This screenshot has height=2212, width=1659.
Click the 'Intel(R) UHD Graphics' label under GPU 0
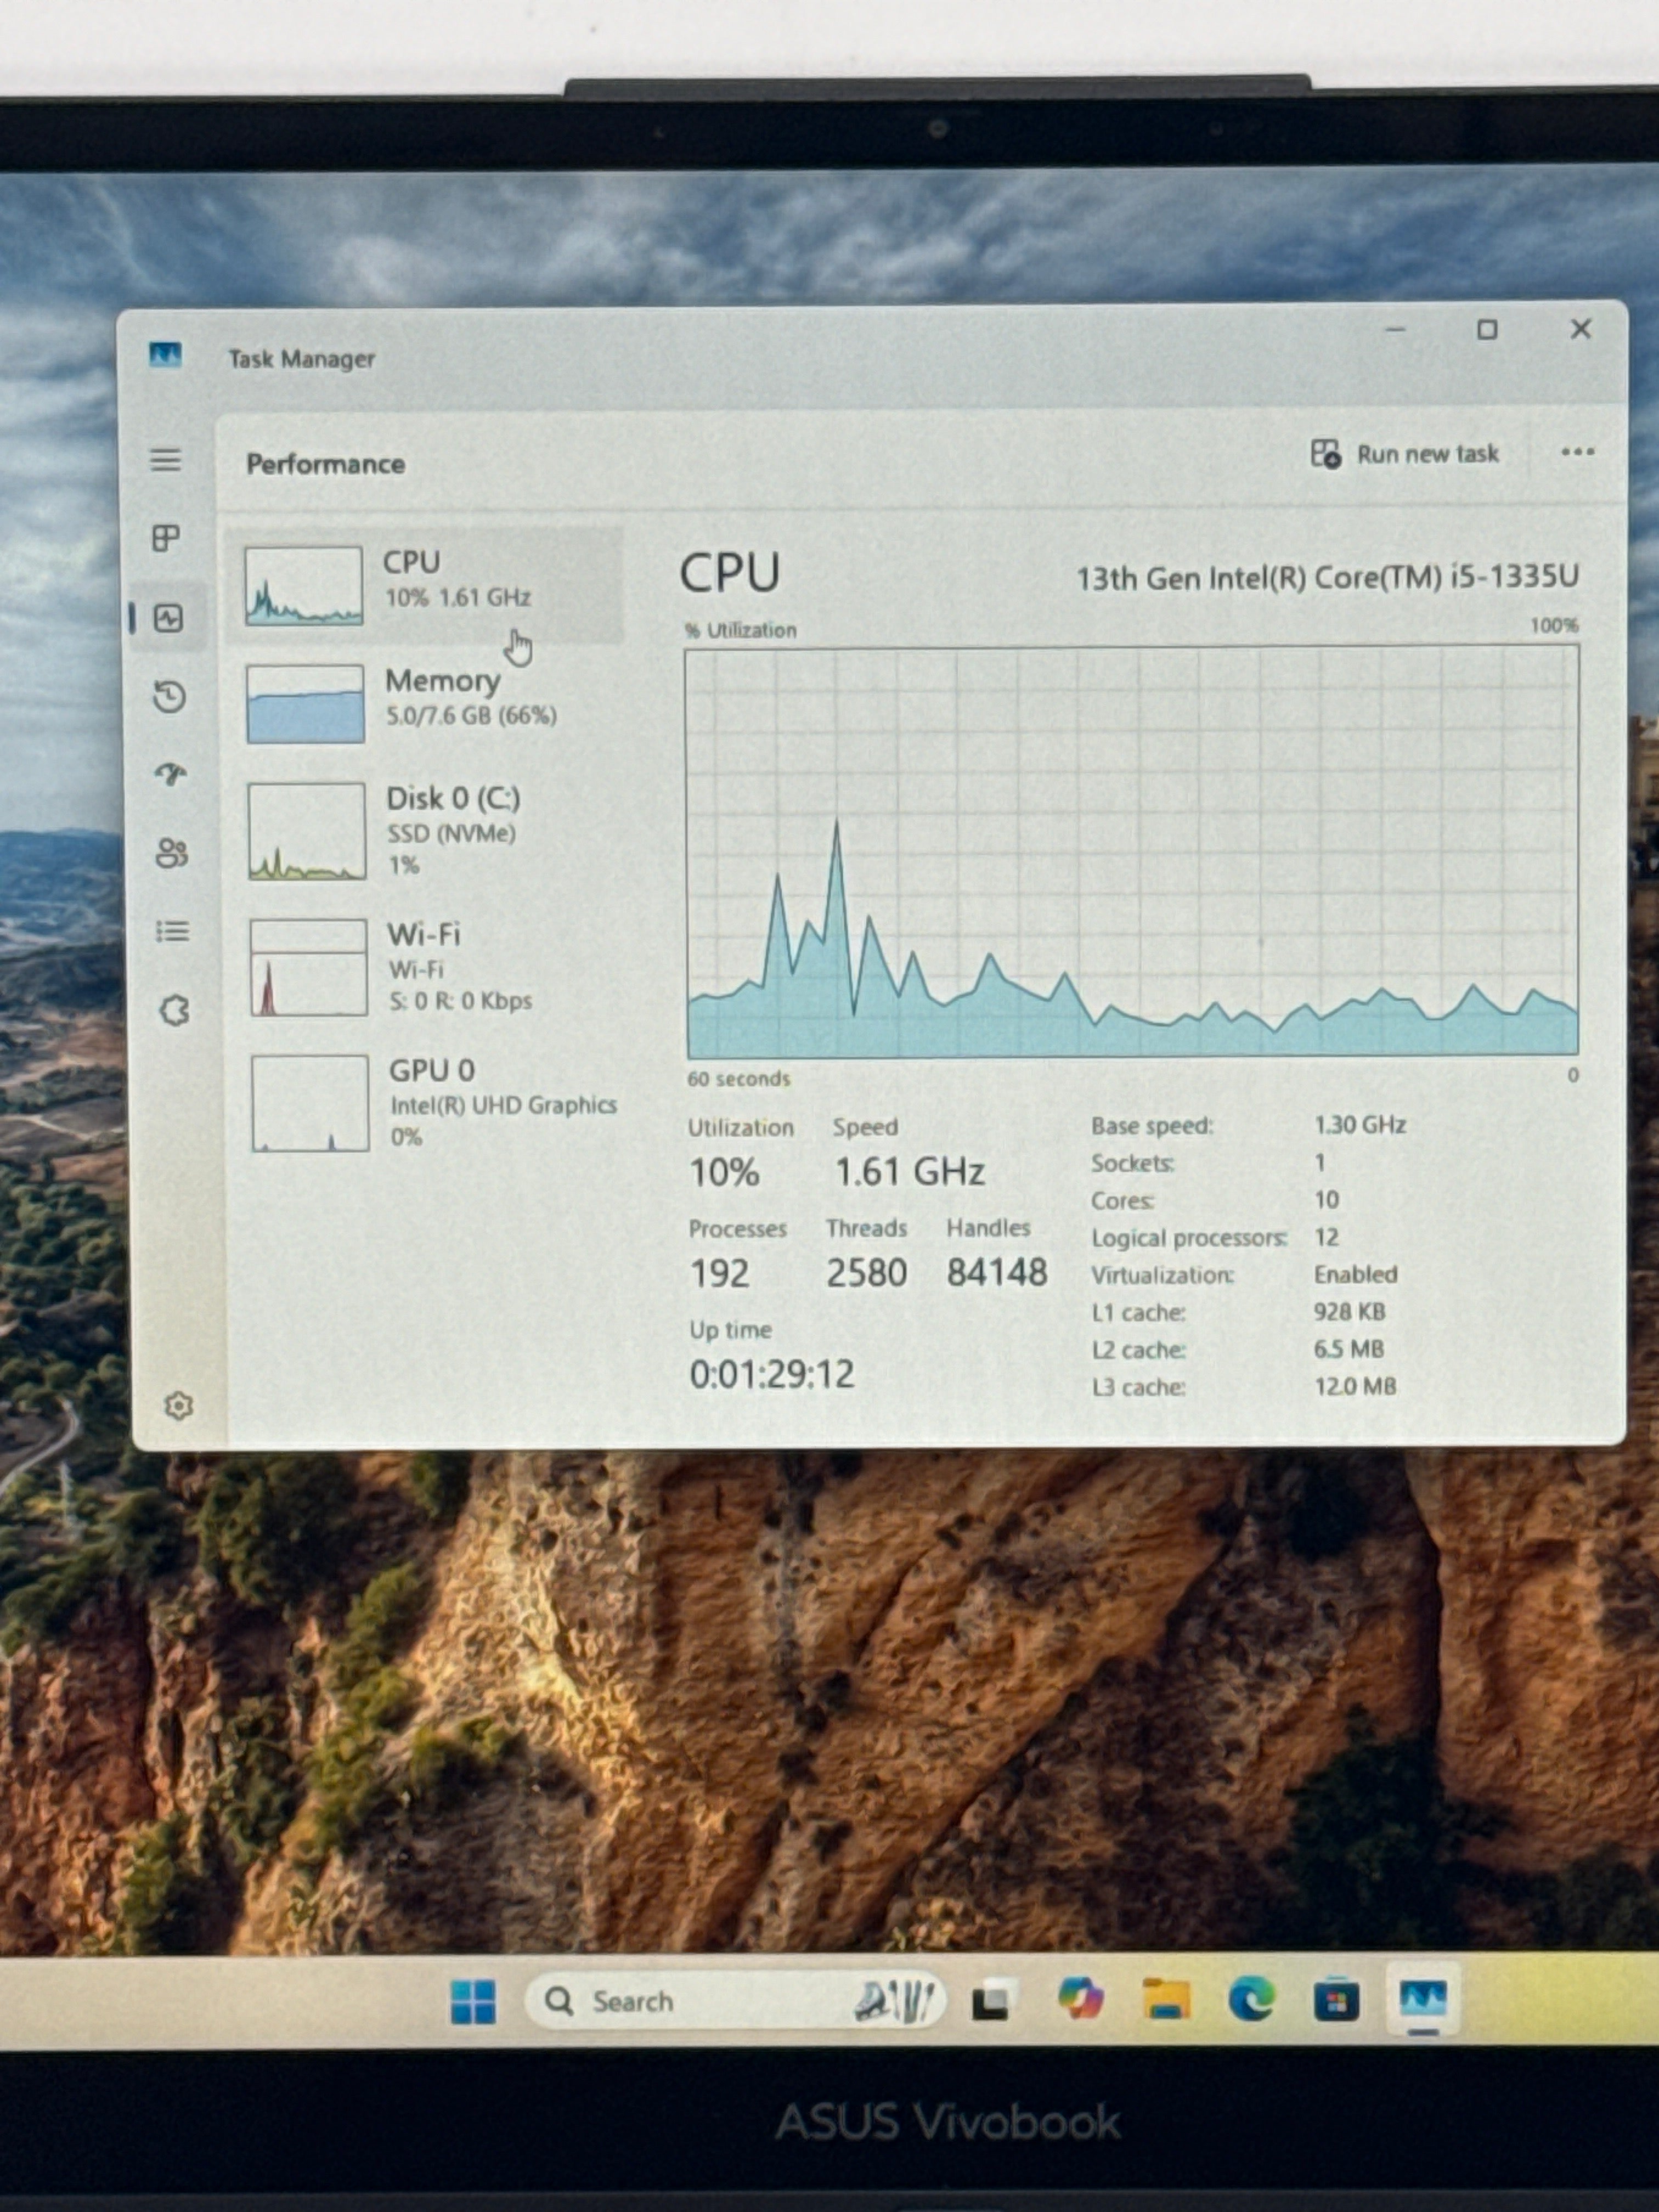pyautogui.click(x=503, y=1105)
